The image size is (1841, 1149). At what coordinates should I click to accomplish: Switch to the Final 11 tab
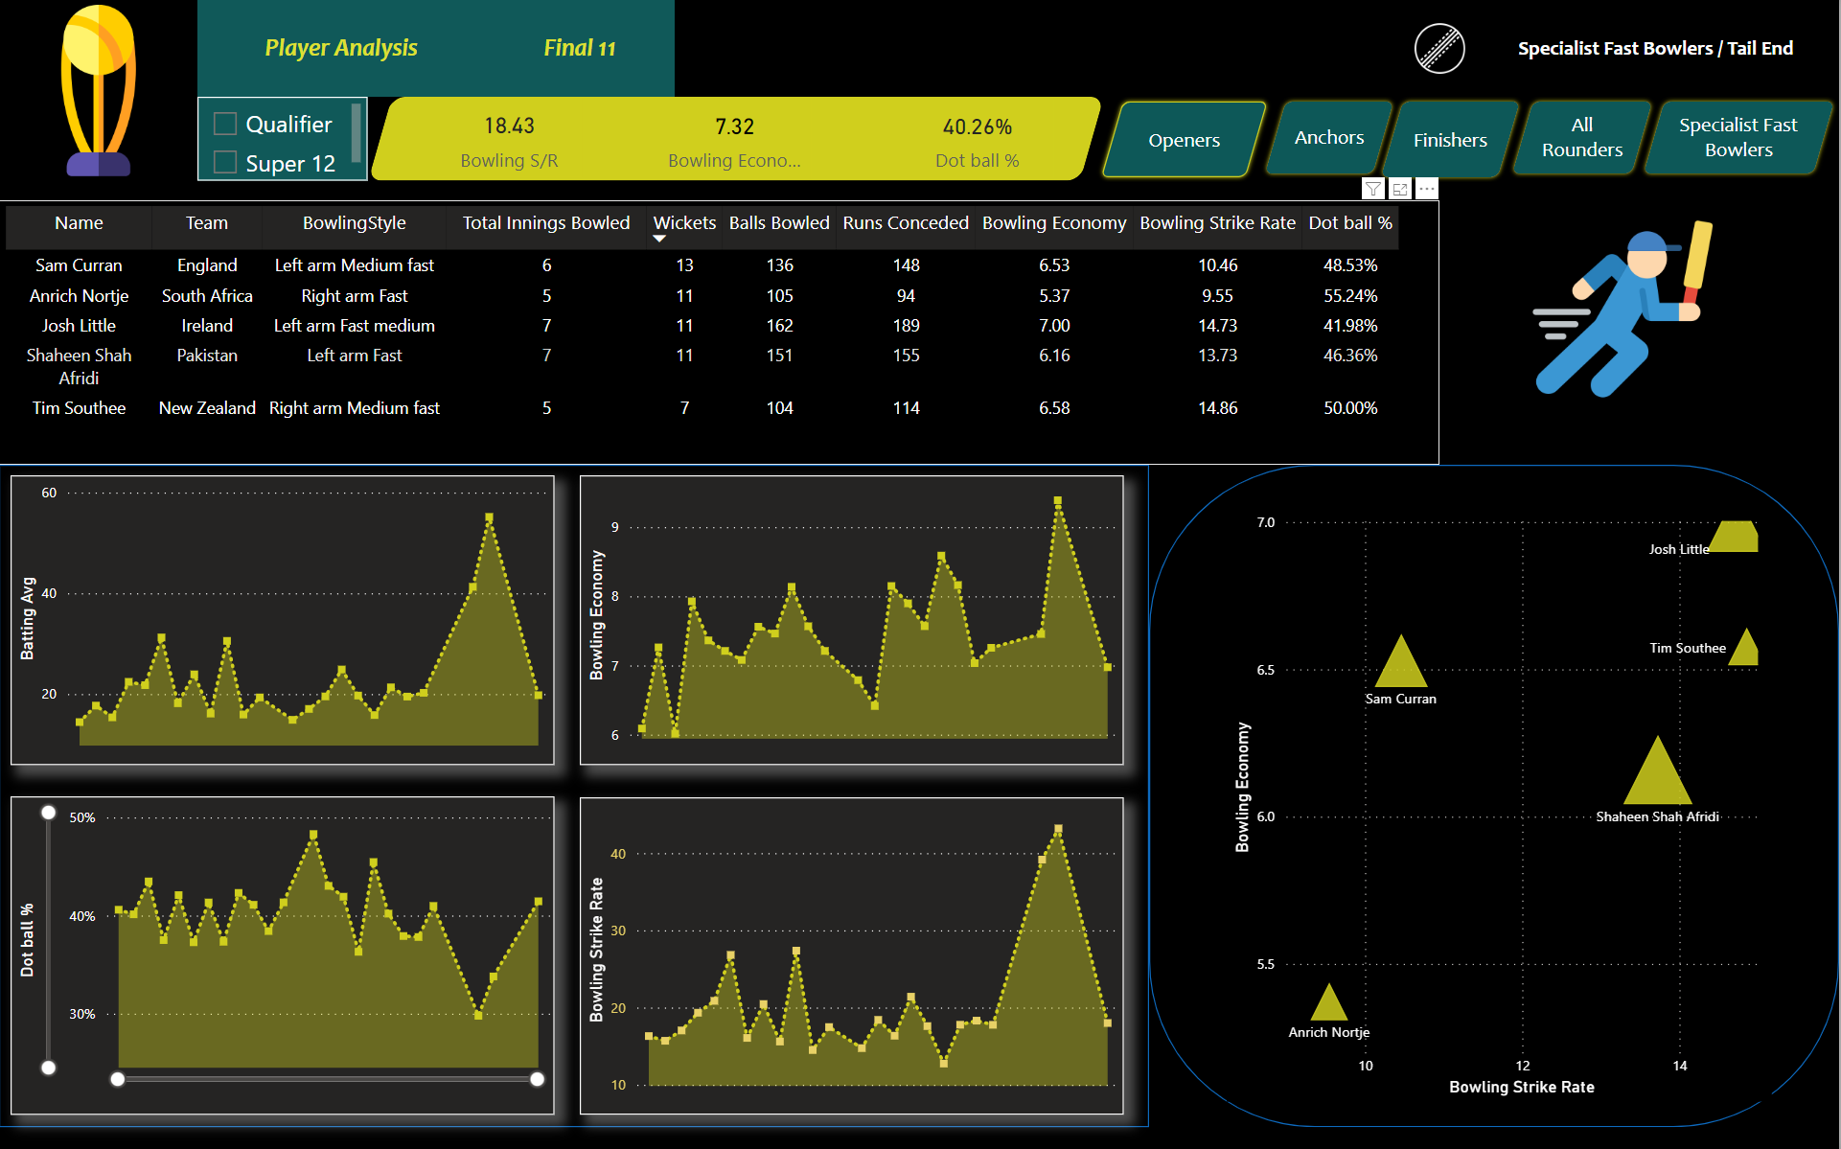coord(579,48)
